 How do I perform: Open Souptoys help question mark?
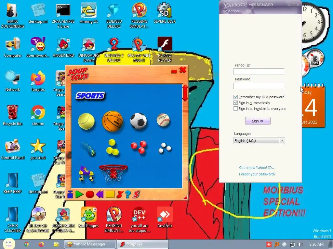pos(128,194)
